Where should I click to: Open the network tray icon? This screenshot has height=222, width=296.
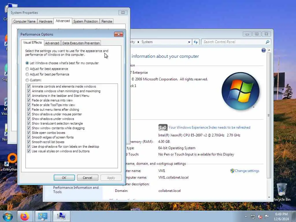(253, 217)
